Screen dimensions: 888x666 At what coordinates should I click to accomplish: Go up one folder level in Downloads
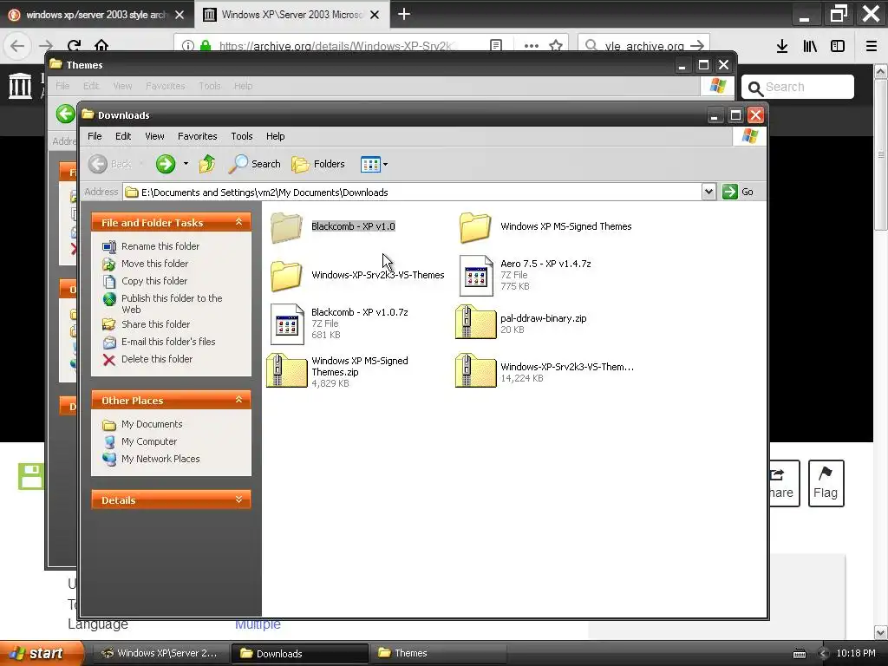(206, 164)
